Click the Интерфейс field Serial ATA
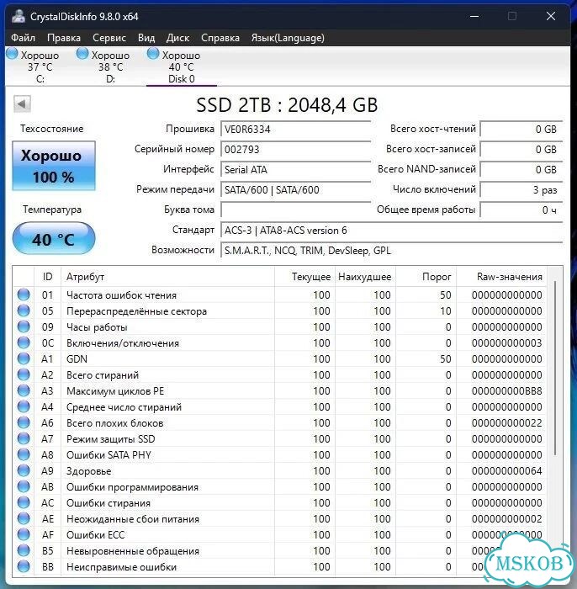577x589 pixels. [x=295, y=170]
